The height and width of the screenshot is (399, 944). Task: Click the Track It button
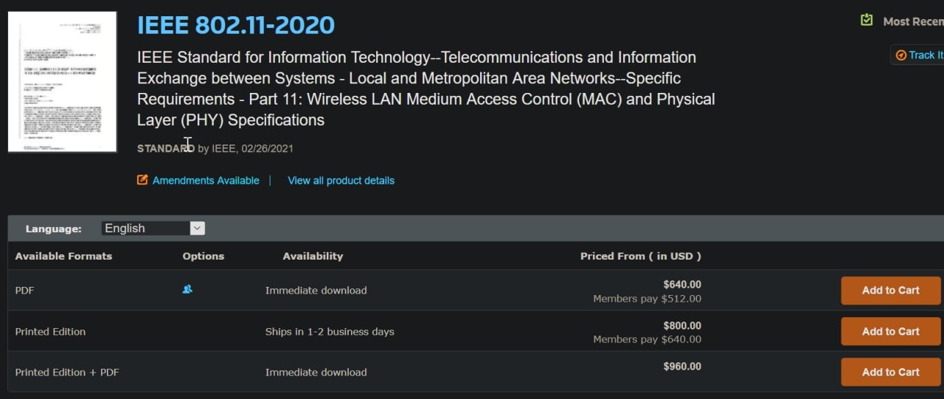[917, 55]
